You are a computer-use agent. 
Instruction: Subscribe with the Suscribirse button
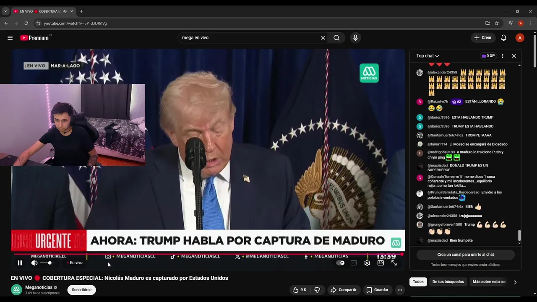point(81,290)
